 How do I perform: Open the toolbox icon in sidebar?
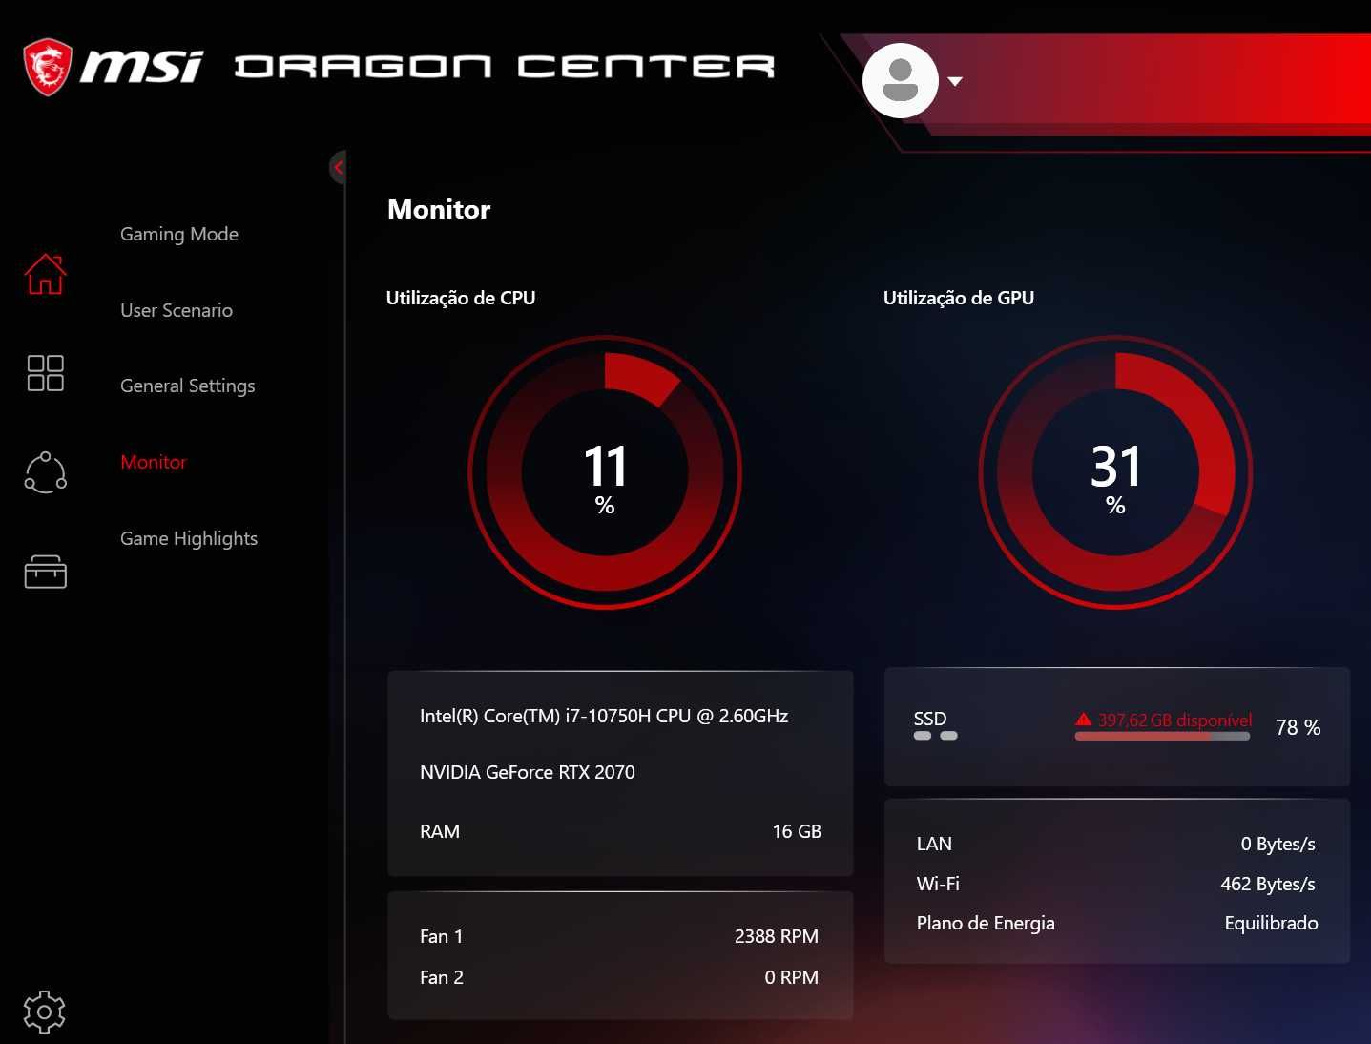(46, 572)
